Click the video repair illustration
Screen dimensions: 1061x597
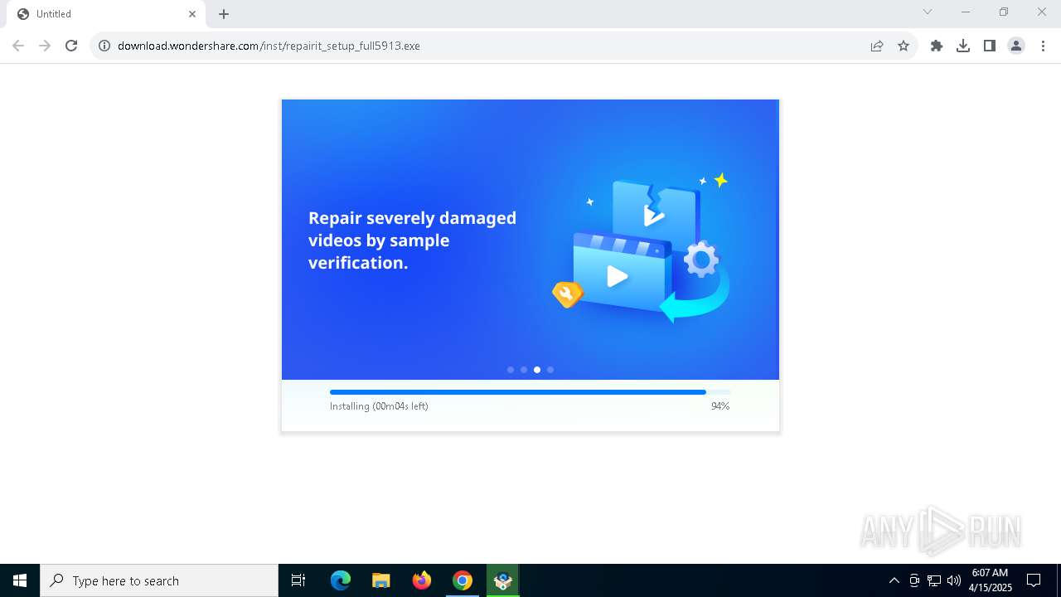[642, 247]
